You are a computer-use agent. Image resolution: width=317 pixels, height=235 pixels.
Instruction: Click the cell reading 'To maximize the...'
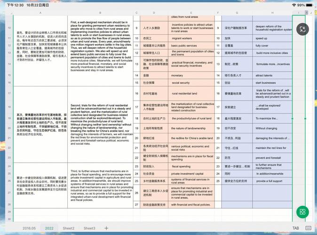click(x=272, y=118)
